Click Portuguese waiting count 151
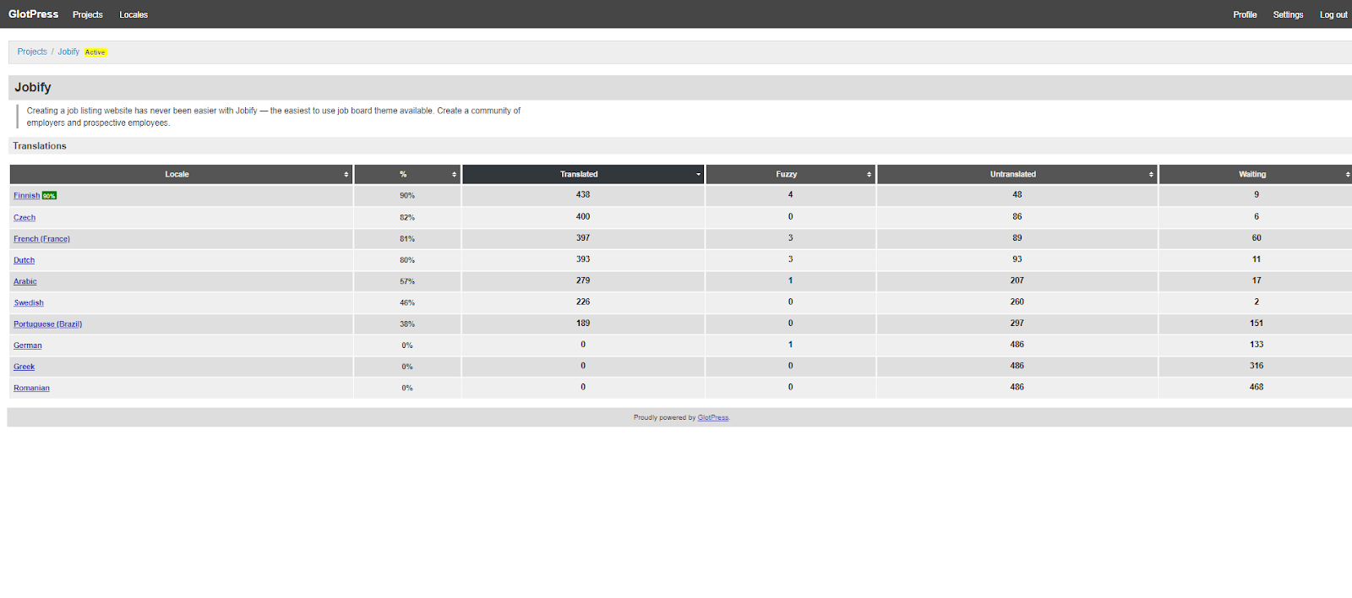 1257,323
